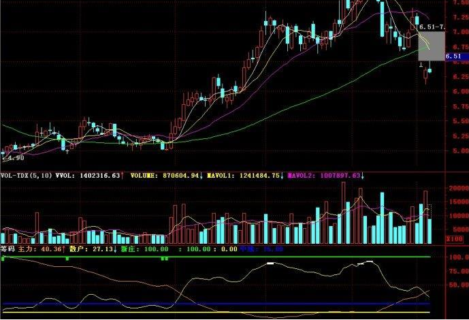Click the 6.25 price axis label

[461, 76]
